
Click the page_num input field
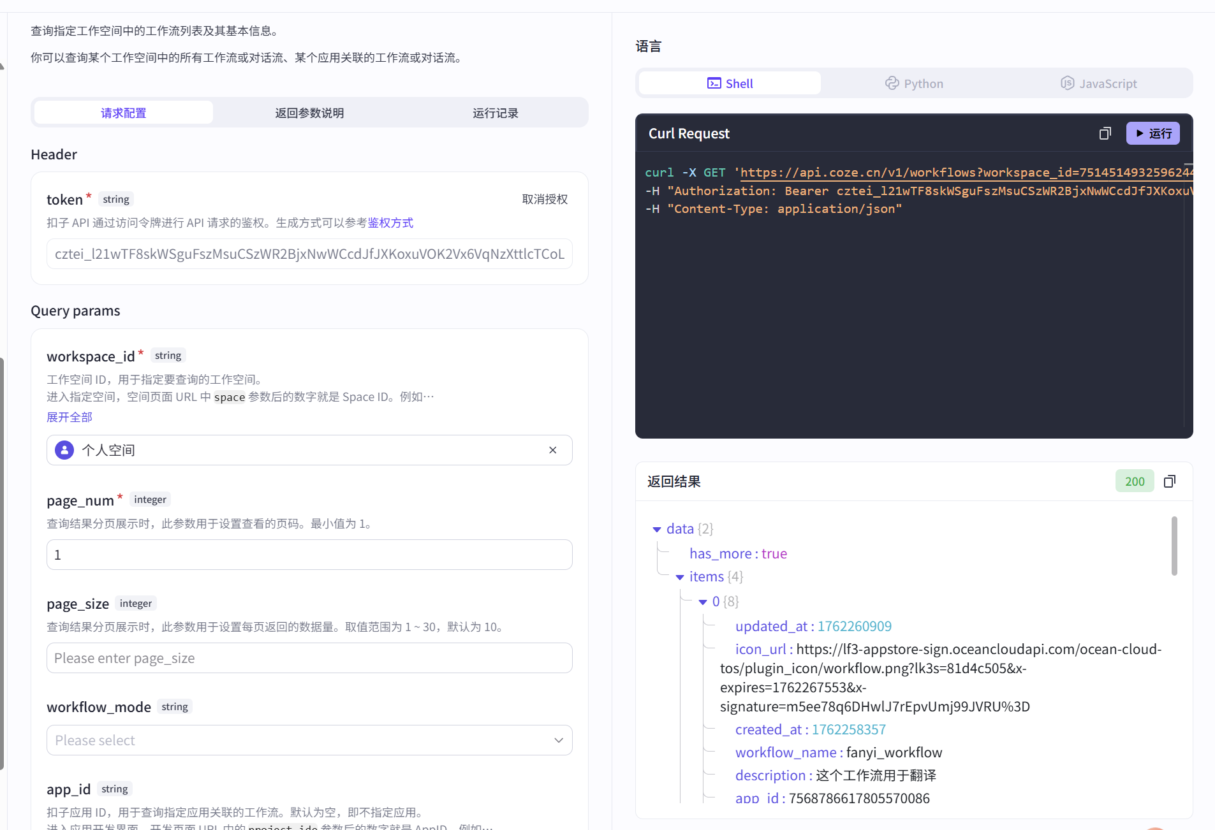click(x=309, y=555)
